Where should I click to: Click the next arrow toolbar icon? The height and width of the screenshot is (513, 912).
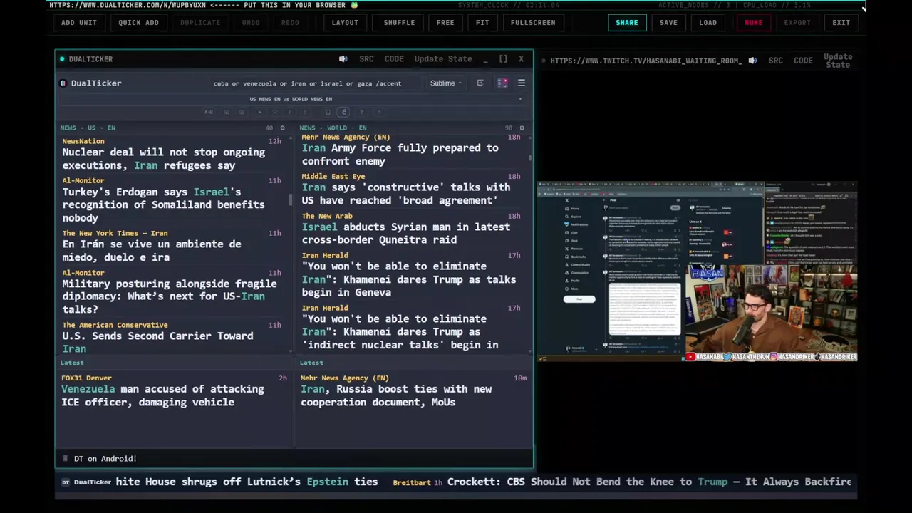(305, 112)
